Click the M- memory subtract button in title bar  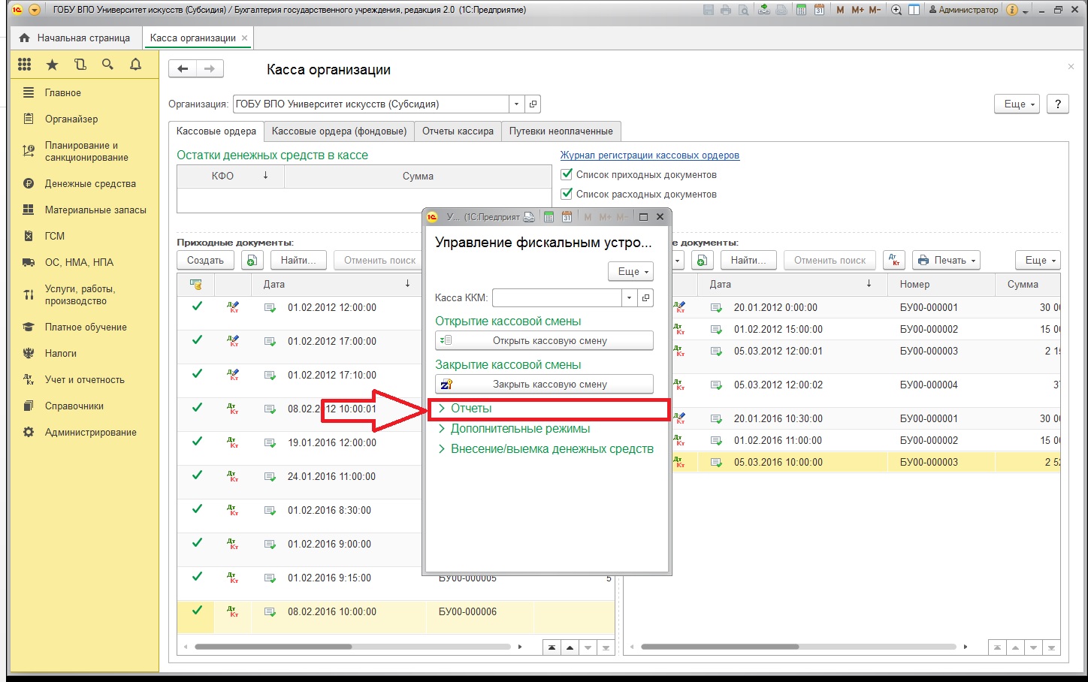pyautogui.click(x=875, y=10)
